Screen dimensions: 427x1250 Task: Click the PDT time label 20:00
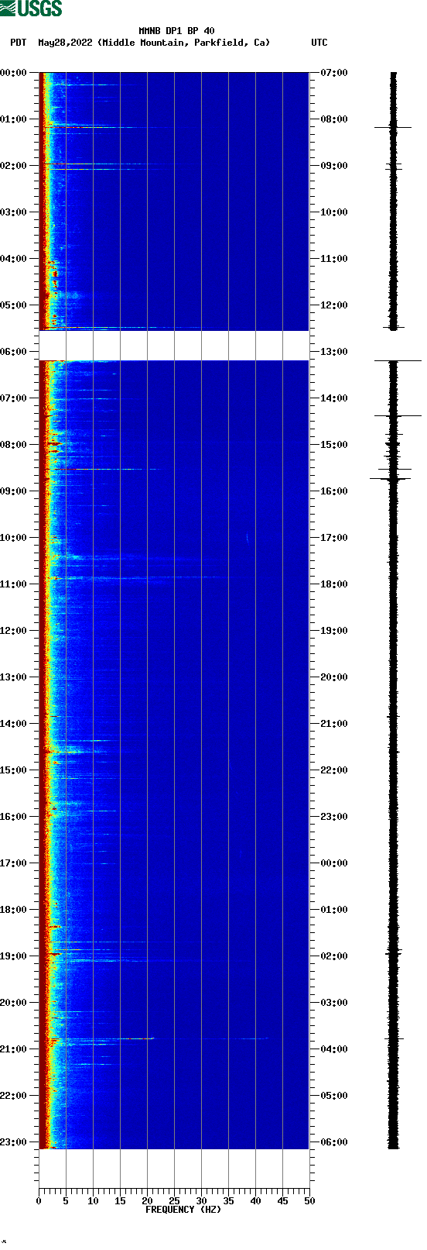pyautogui.click(x=13, y=1003)
